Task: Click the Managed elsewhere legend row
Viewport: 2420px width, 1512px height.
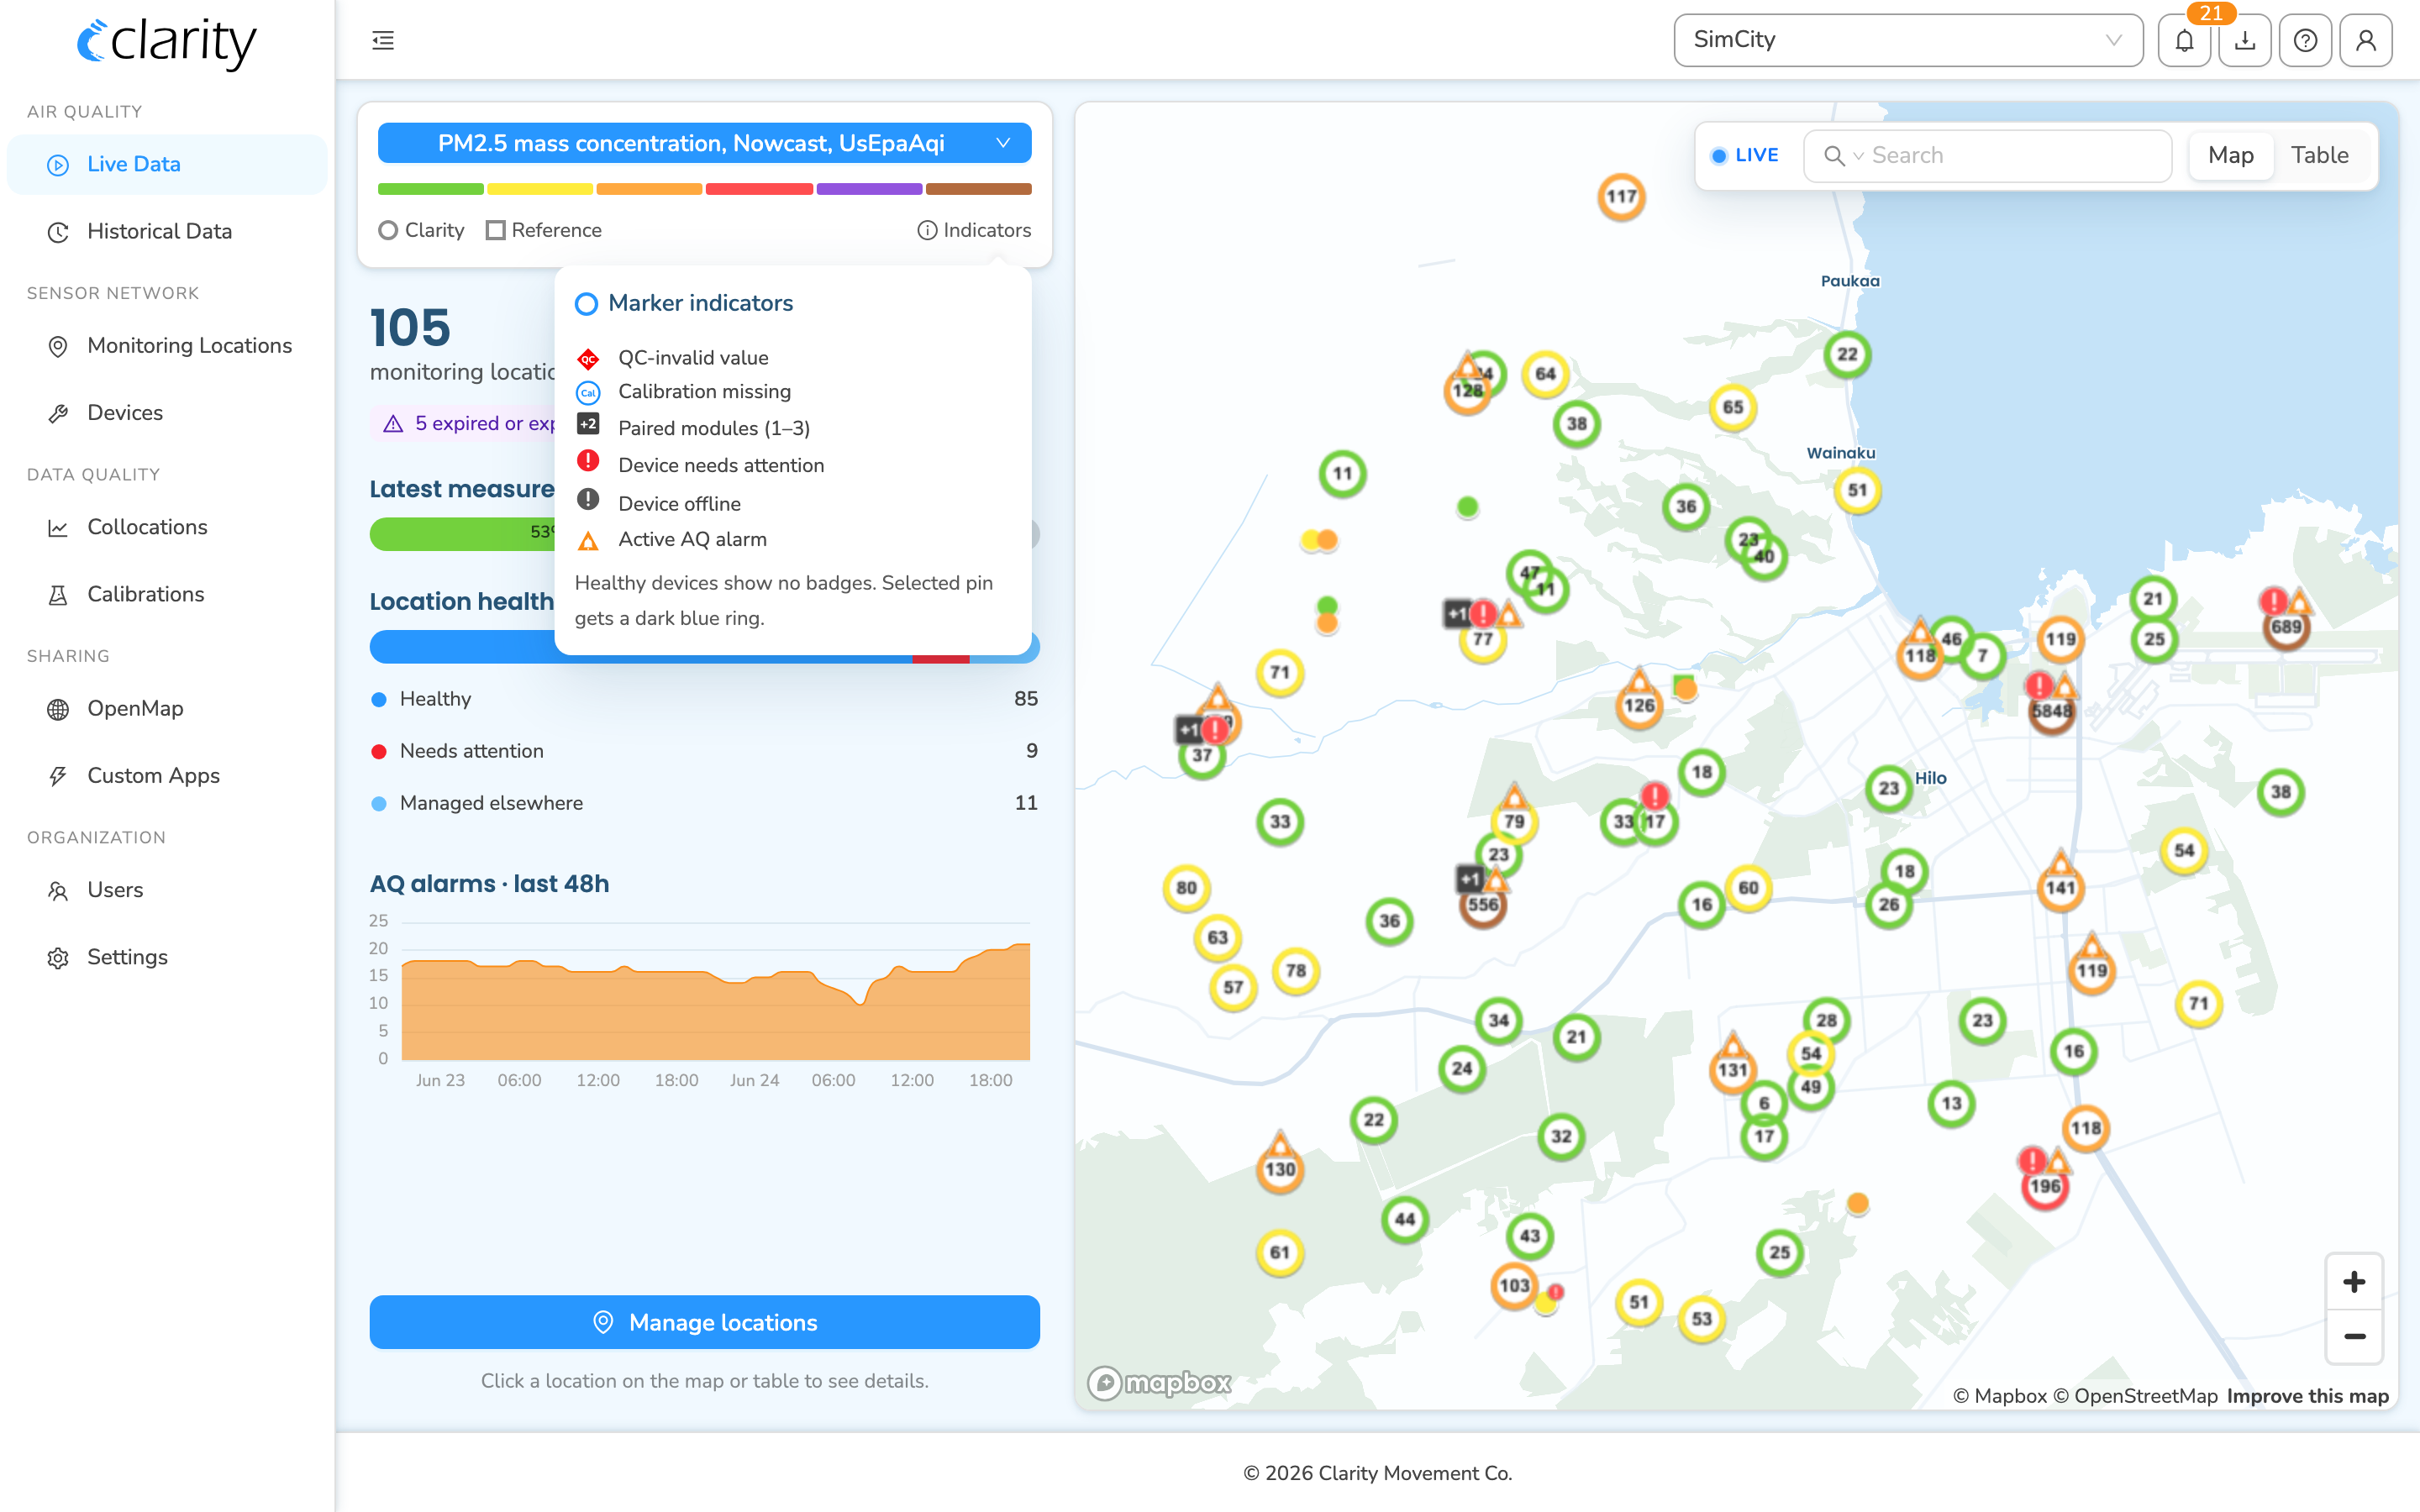Action: click(704, 803)
